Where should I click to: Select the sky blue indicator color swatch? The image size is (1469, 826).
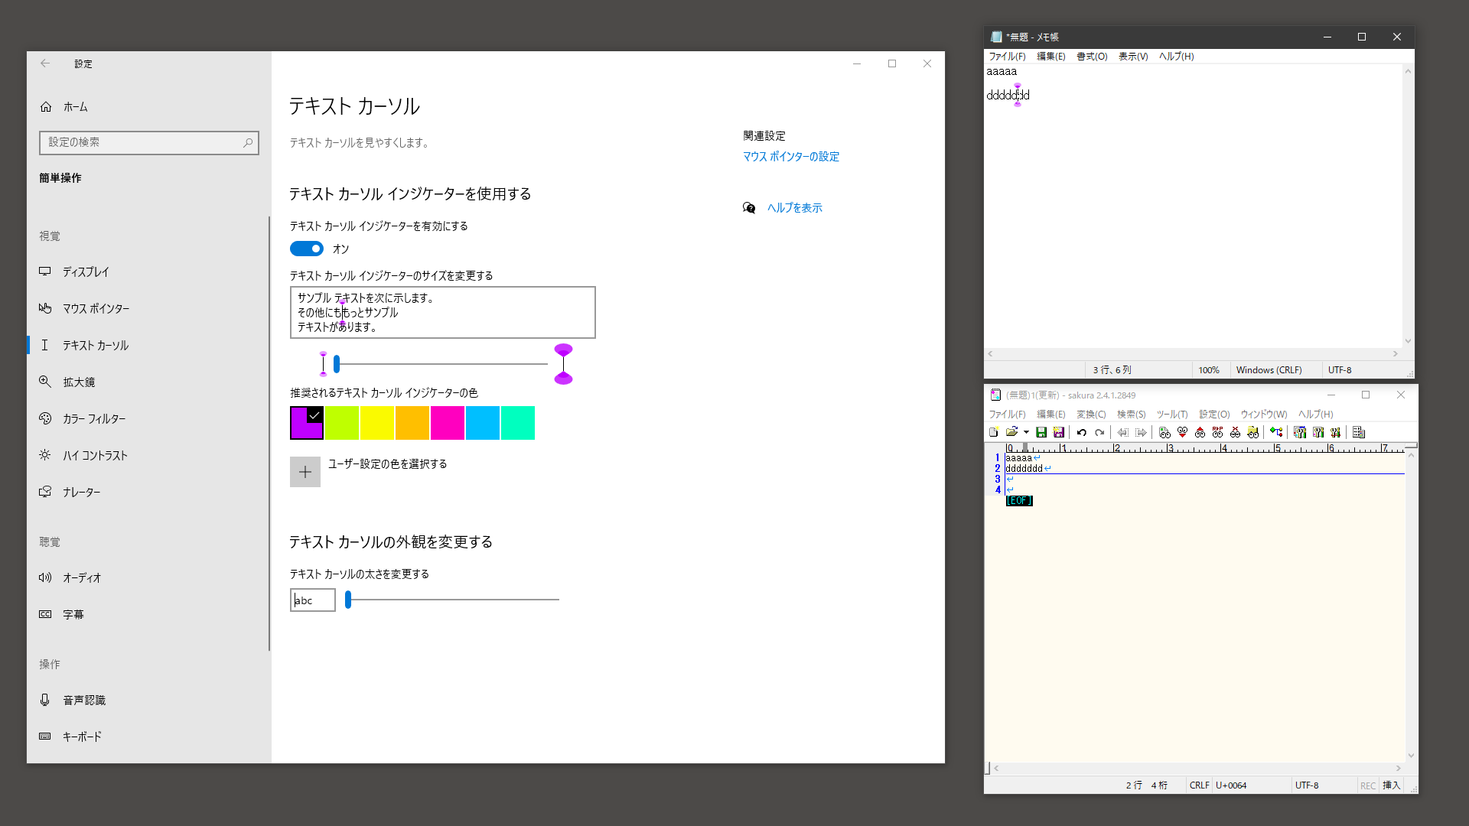point(483,423)
